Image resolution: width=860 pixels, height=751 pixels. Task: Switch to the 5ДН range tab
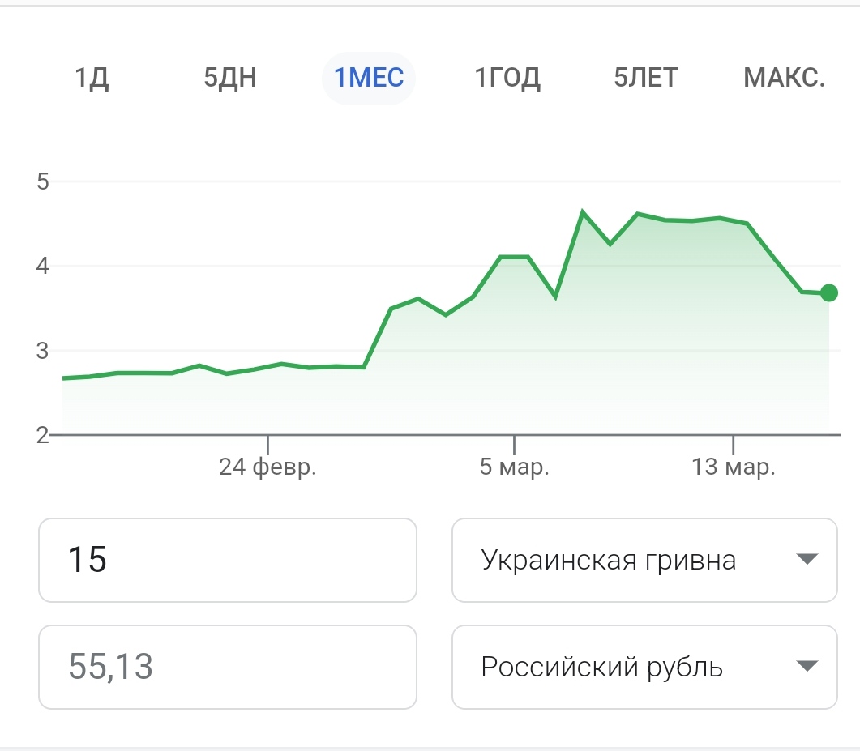[x=230, y=79]
